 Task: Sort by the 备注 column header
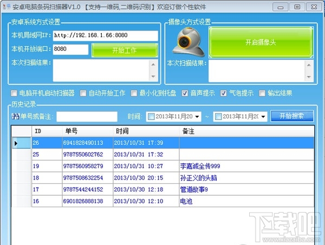pyautogui.click(x=246, y=131)
